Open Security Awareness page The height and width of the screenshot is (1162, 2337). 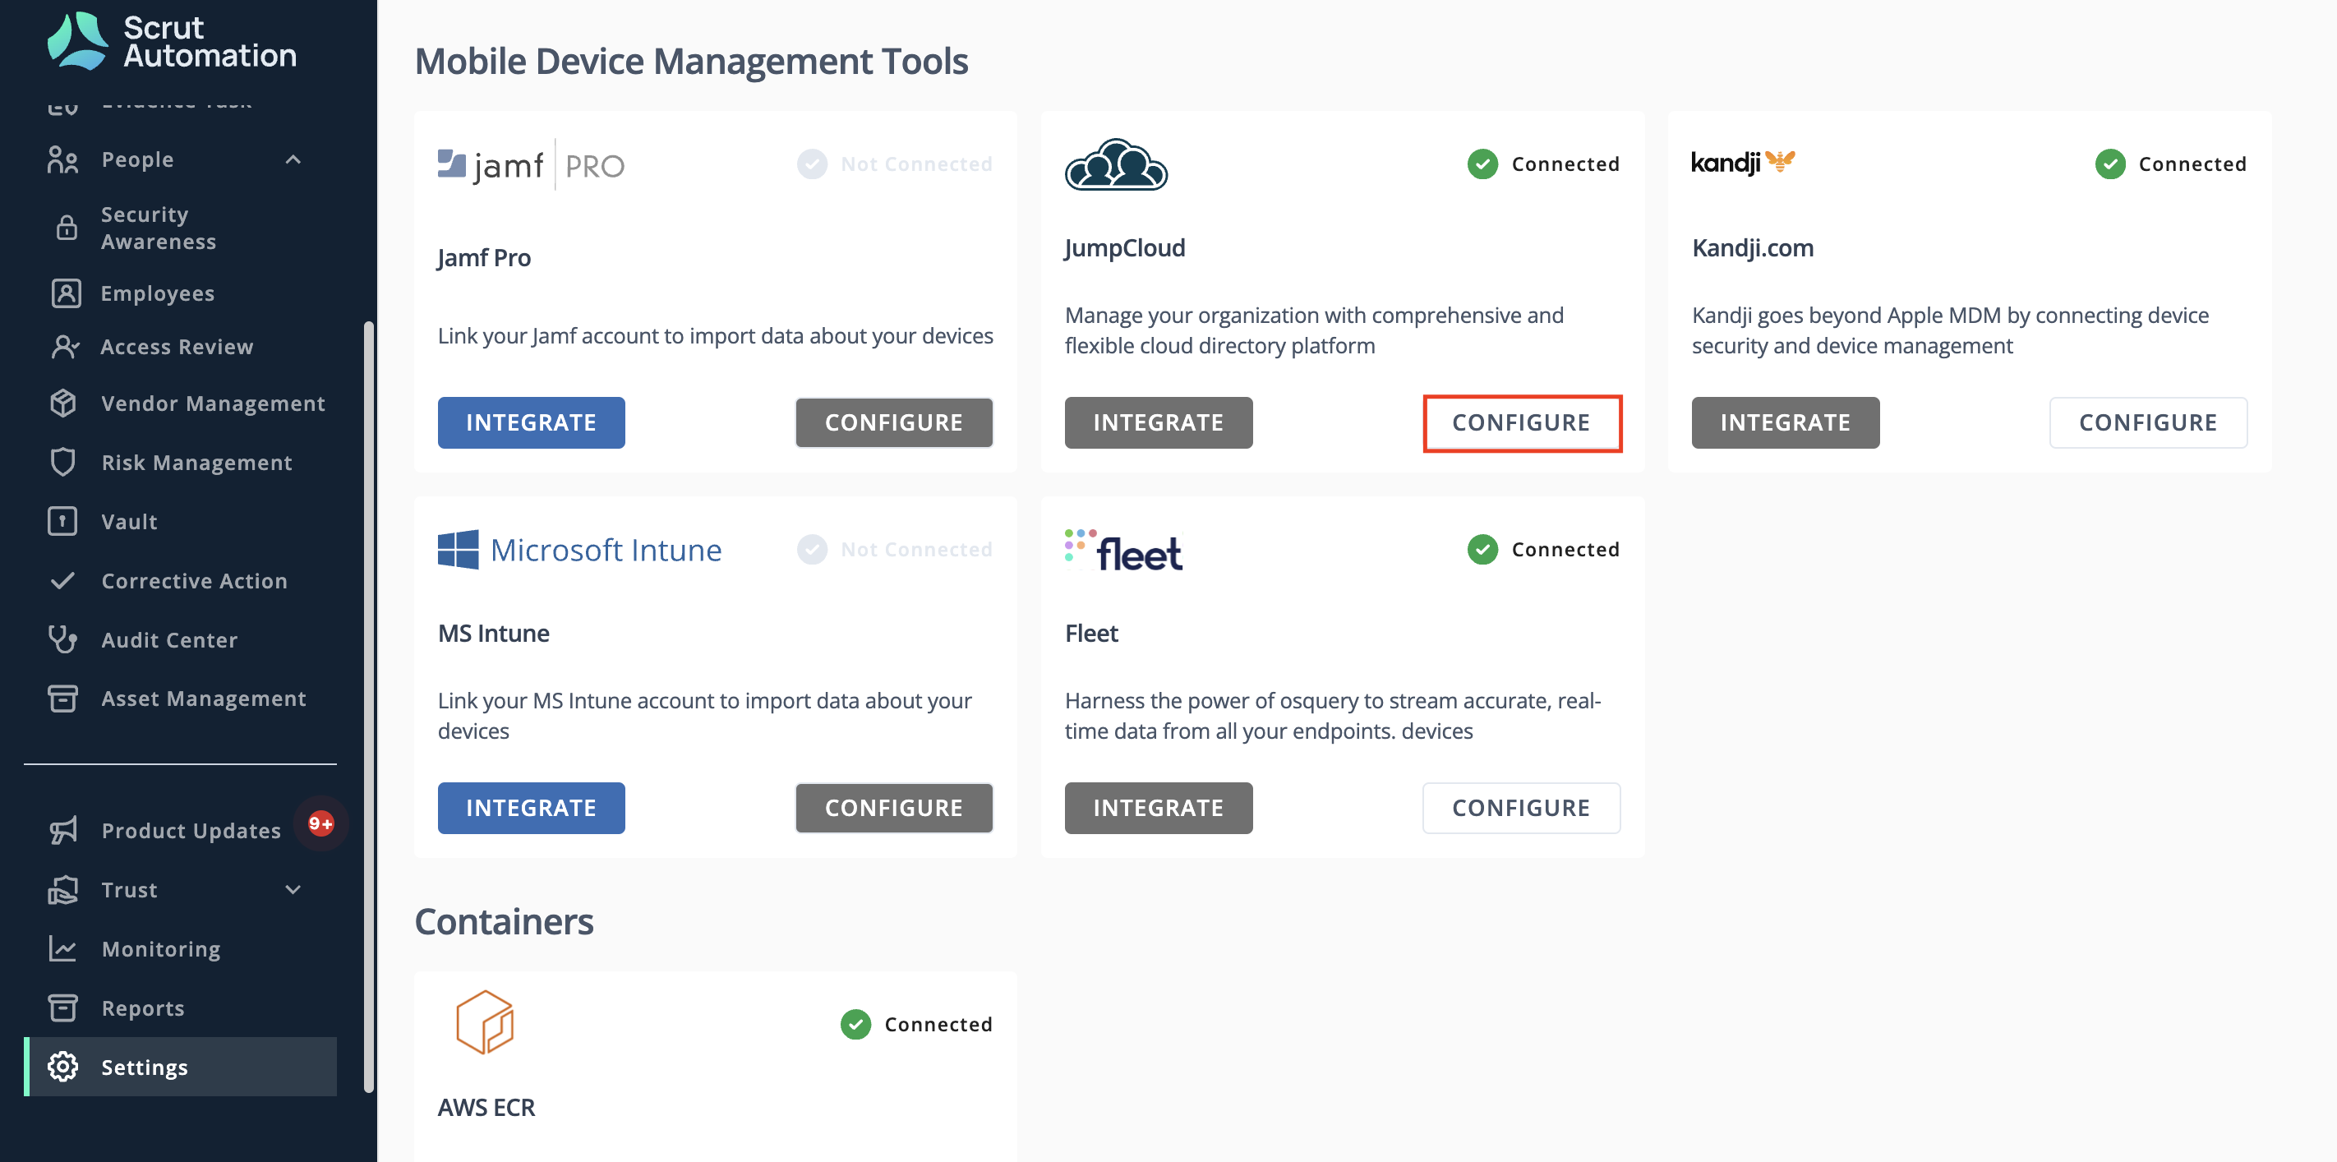tap(159, 228)
